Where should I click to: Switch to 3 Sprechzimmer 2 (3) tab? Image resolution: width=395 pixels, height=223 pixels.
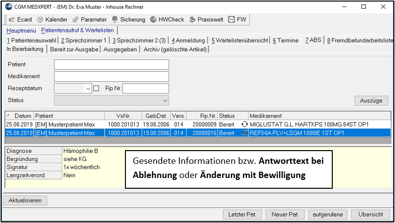tap(139, 41)
